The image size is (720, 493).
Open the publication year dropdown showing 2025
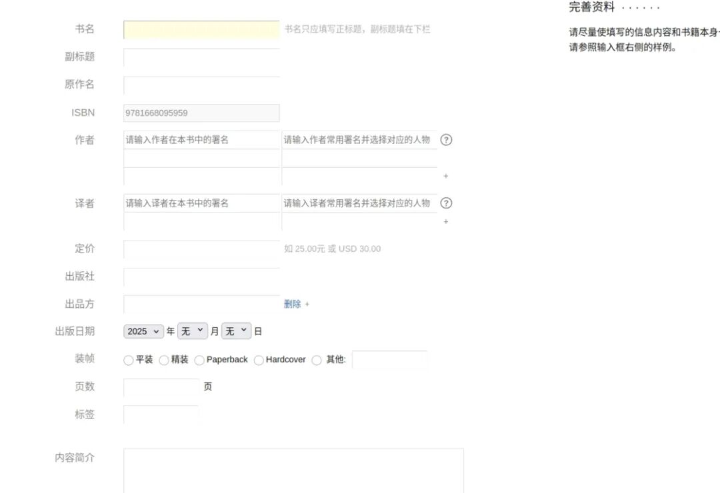click(x=143, y=331)
